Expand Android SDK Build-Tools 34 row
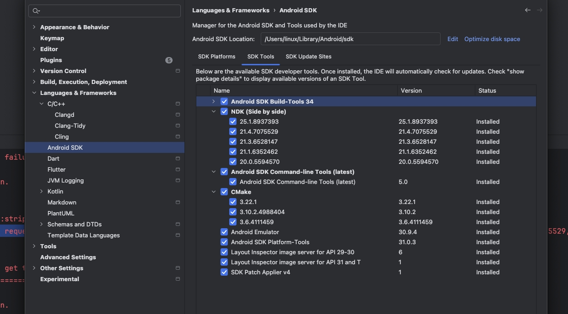 click(213, 101)
